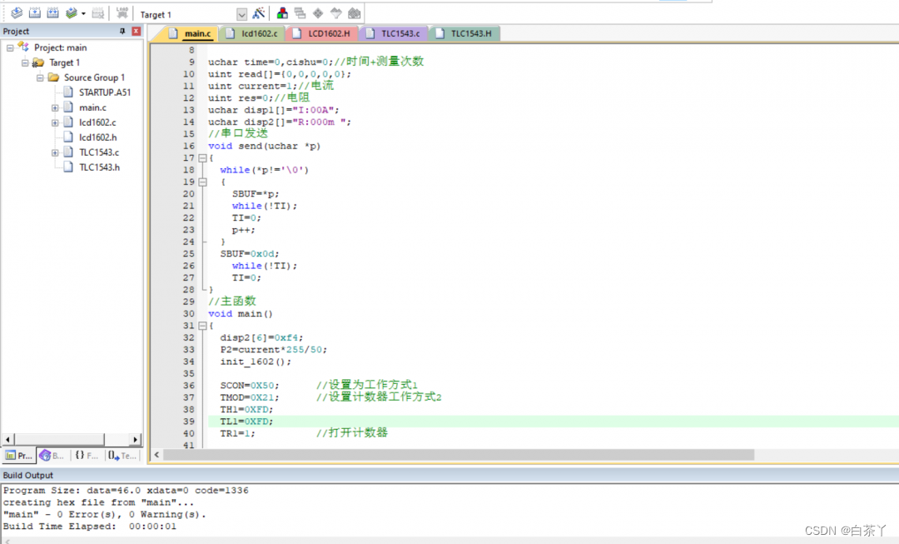Click the editor horizontal scrollbar
The image size is (899, 544).
point(458,455)
